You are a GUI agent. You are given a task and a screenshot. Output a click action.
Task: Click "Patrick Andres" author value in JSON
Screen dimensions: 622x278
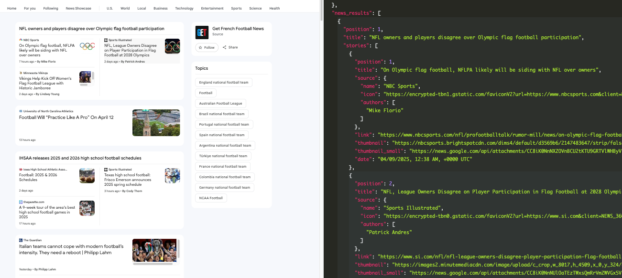click(x=389, y=232)
